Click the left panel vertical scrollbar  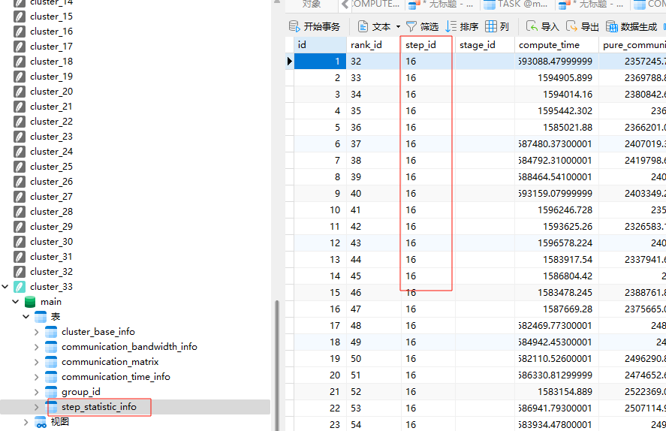click(277, 365)
